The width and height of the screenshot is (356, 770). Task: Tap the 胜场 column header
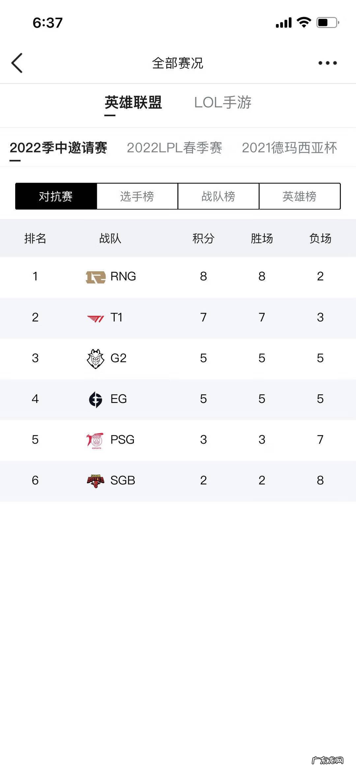262,238
